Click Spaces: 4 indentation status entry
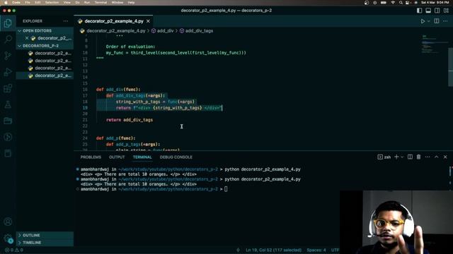This screenshot has height=254, width=453. coord(316,250)
